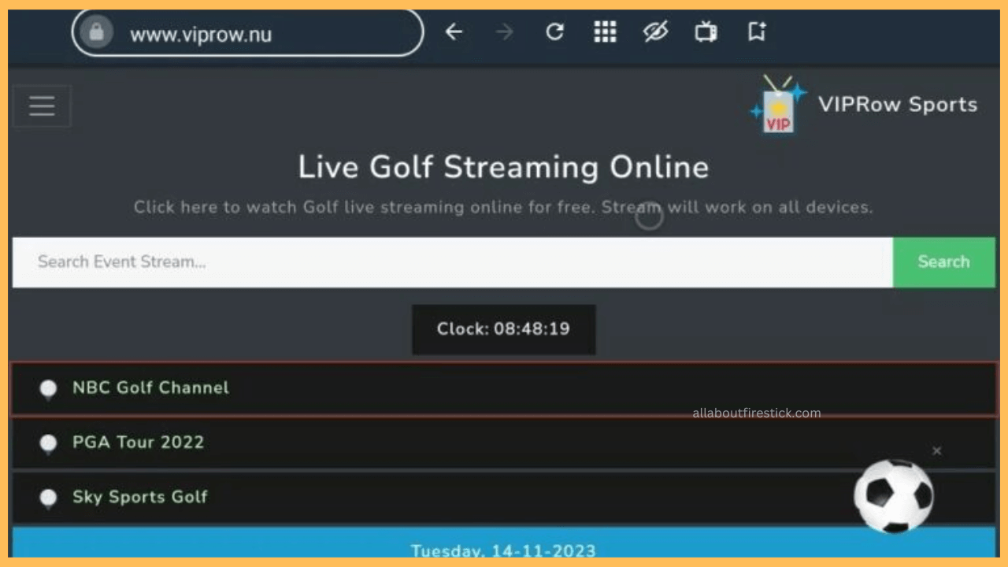Open the hamburger navigation menu

[x=41, y=106]
